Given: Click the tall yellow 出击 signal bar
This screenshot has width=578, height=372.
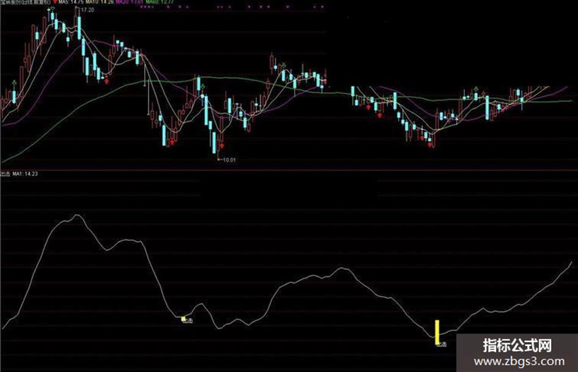Looking at the screenshot, I should coord(437,332).
